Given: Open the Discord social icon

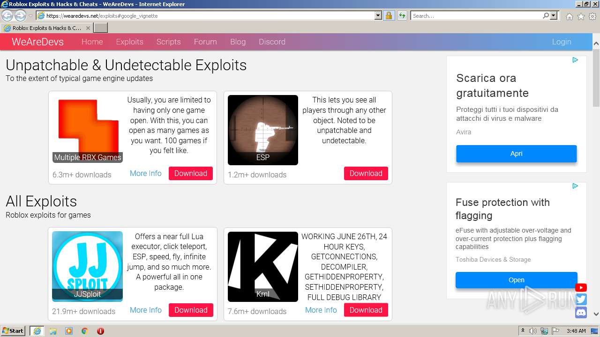Looking at the screenshot, I should tap(581, 312).
